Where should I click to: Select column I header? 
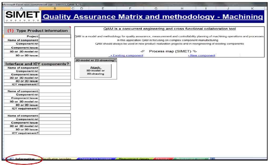point(206,8)
